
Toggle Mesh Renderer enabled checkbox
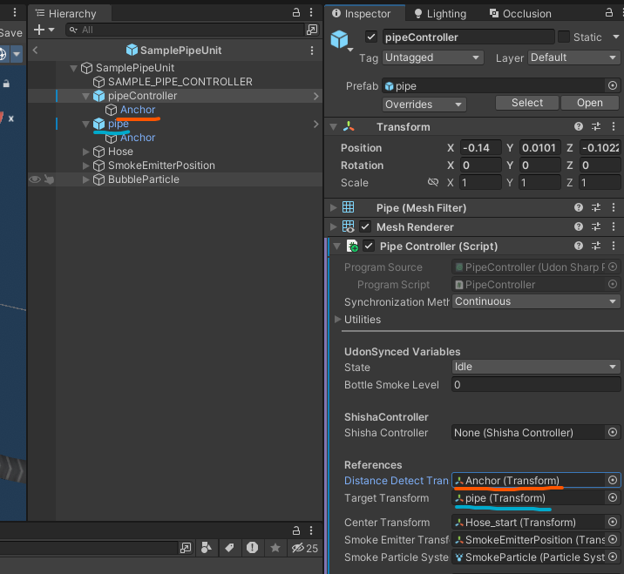pyautogui.click(x=365, y=226)
